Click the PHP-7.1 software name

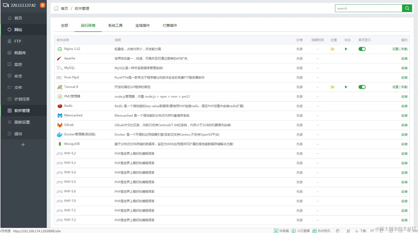point(70,210)
